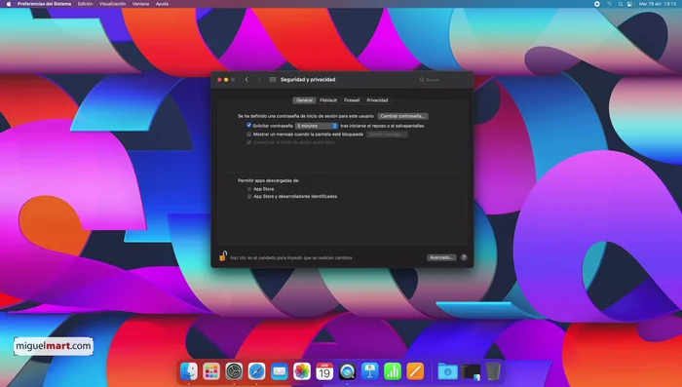Go back with the left chevron arrow
Screen dimensions: 682x387
[246, 80]
